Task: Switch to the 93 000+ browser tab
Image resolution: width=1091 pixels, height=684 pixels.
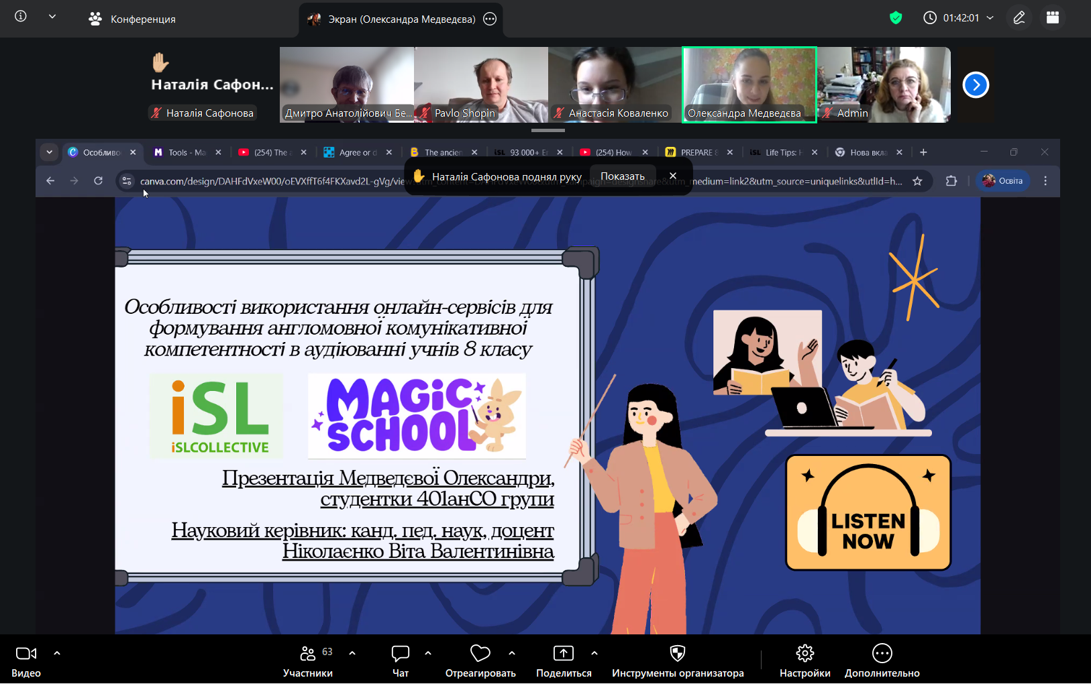Action: click(x=528, y=152)
